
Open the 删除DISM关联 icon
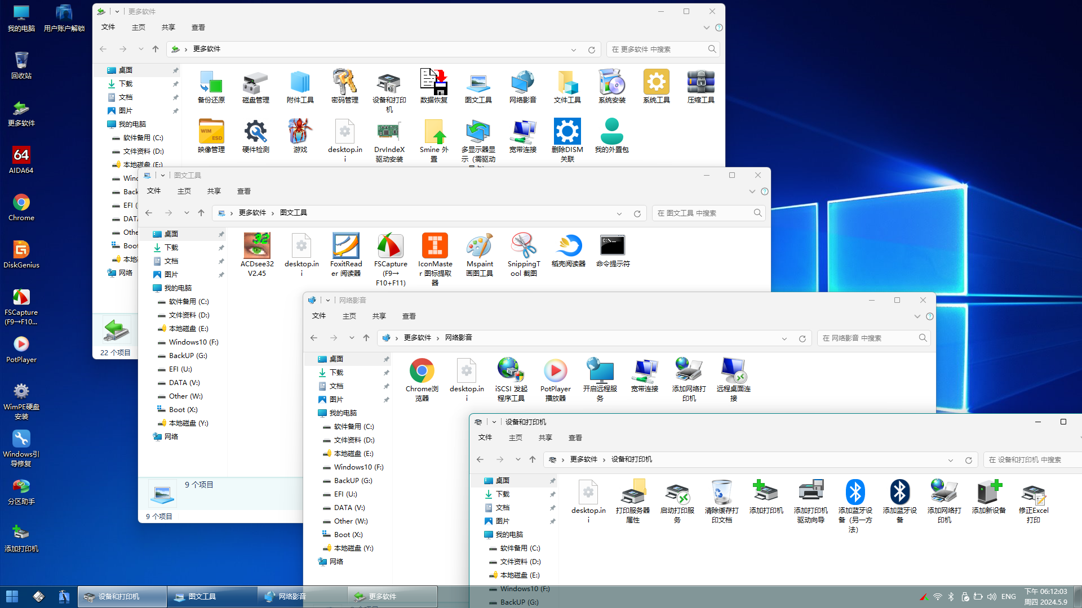click(567, 140)
